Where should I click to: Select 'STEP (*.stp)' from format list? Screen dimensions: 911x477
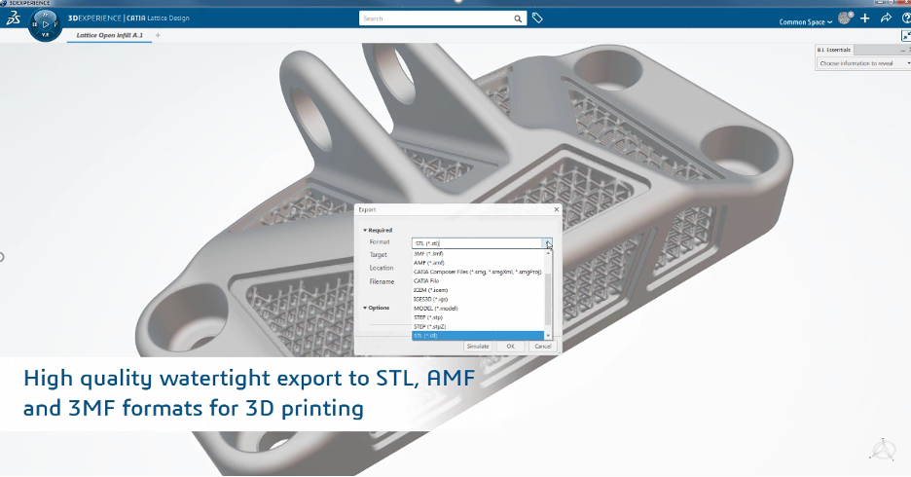428,316
